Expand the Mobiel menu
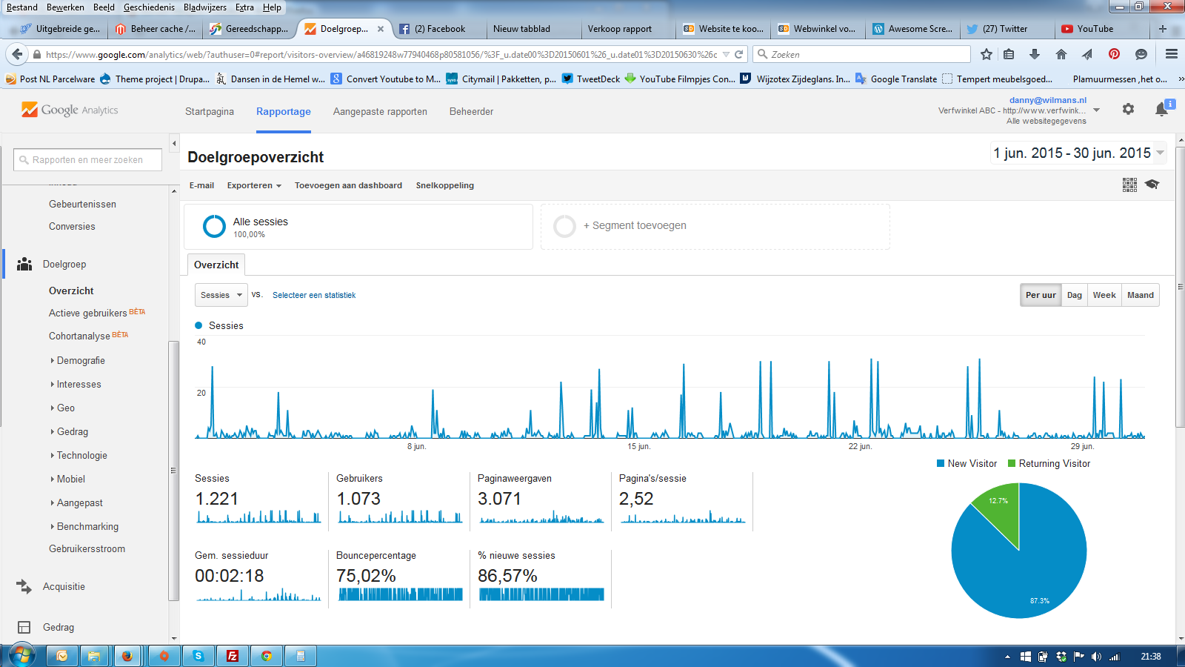 (70, 479)
